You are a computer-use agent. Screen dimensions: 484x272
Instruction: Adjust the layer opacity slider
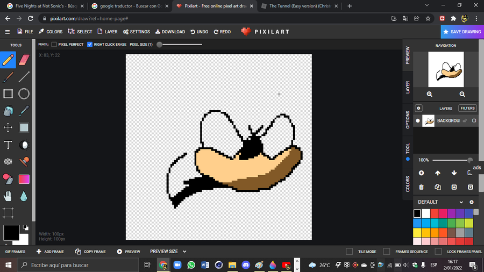point(452,160)
